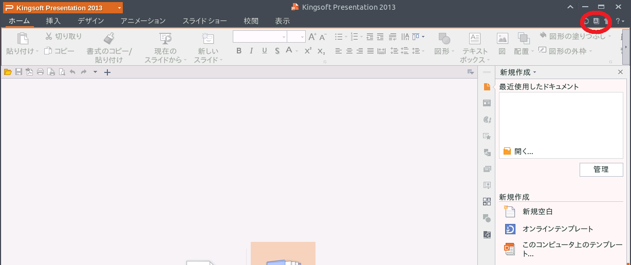
Task: Click the print icon in quick toolbar
Action: [x=40, y=72]
